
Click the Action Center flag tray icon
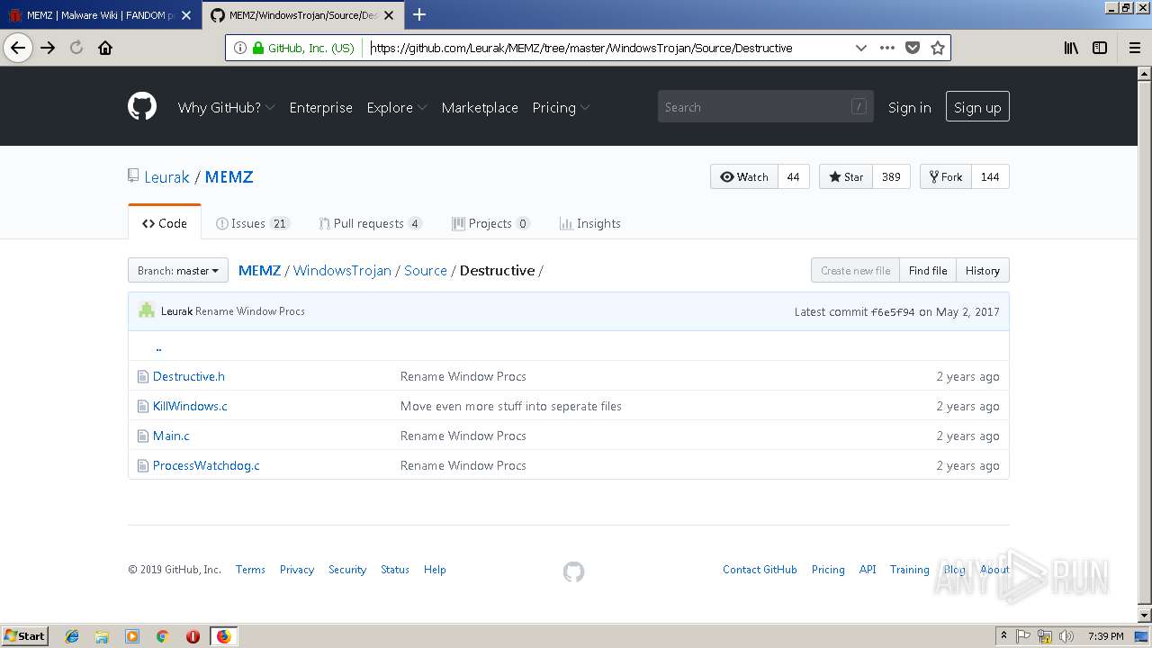click(1023, 636)
